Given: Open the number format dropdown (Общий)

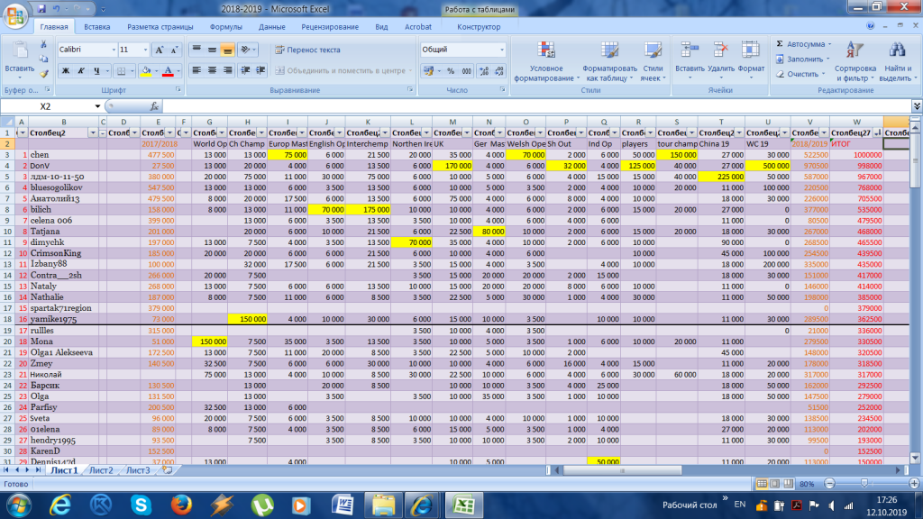Looking at the screenshot, I should click(x=501, y=50).
